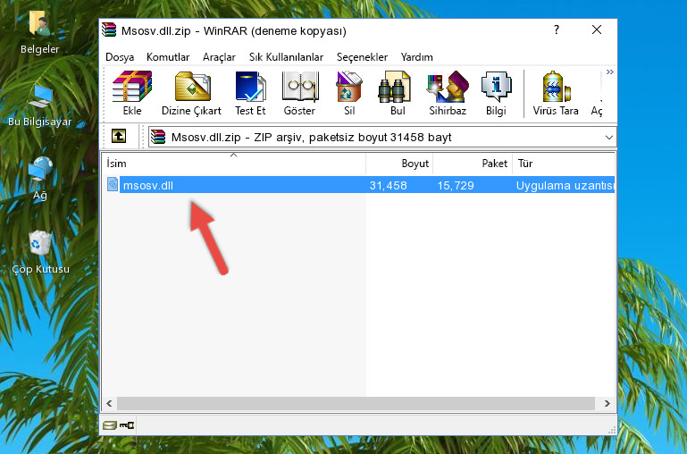The width and height of the screenshot is (687, 454).
Task: Open the Bul search binoculars tool
Action: [x=397, y=93]
